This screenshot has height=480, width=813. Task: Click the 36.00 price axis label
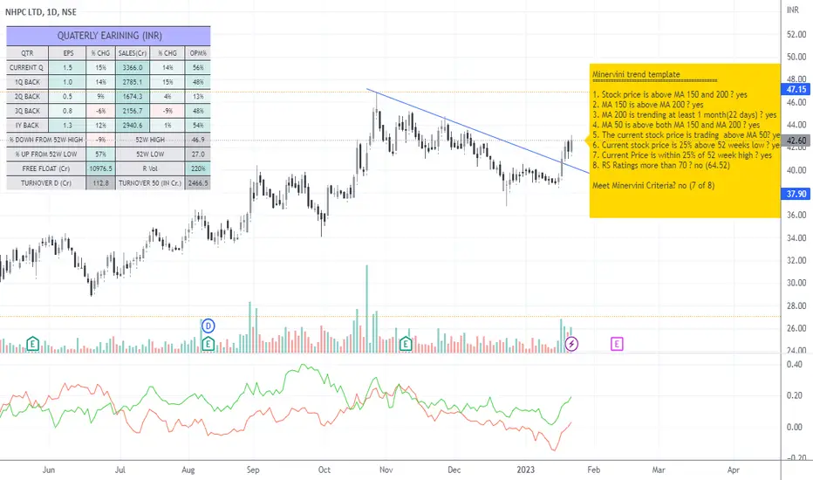click(x=796, y=215)
